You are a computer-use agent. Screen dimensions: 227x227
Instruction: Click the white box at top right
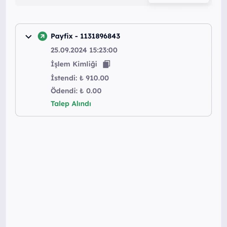(179, 1)
